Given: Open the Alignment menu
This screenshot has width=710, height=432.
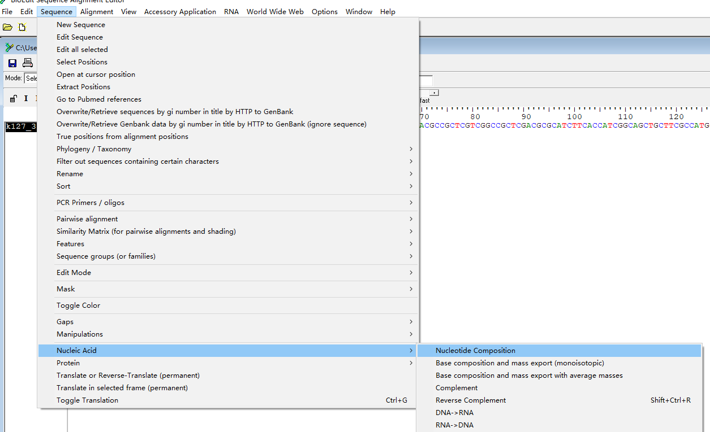Looking at the screenshot, I should click(x=97, y=11).
